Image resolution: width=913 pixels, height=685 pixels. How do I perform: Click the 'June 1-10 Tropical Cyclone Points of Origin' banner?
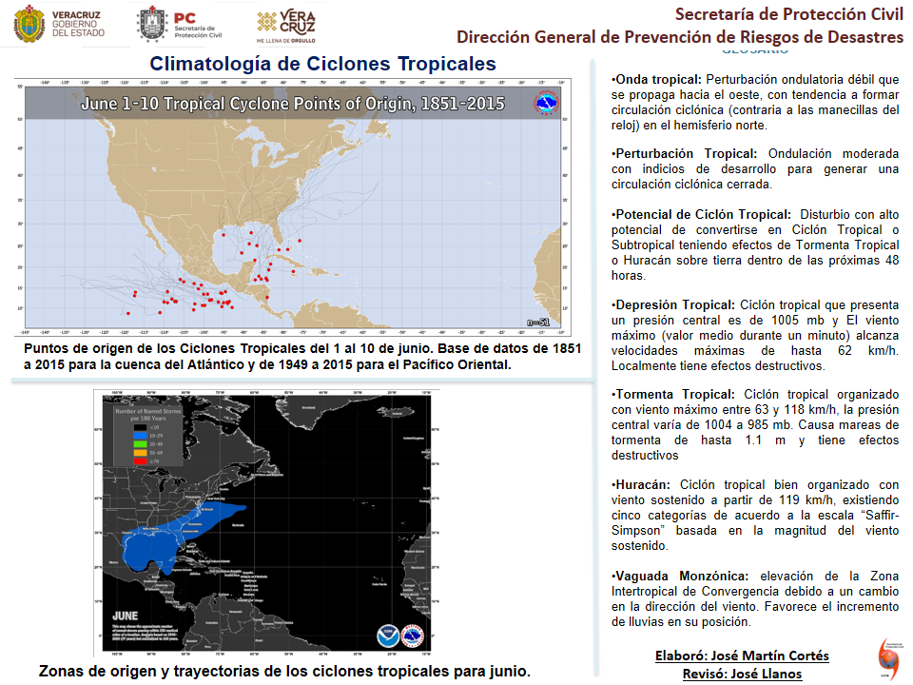click(x=292, y=104)
